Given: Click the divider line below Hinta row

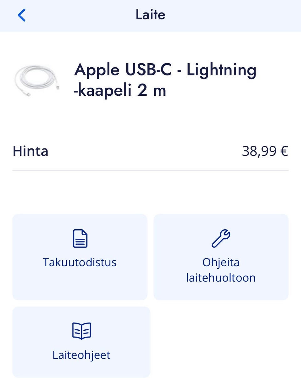Looking at the screenshot, I should click(x=150, y=170).
